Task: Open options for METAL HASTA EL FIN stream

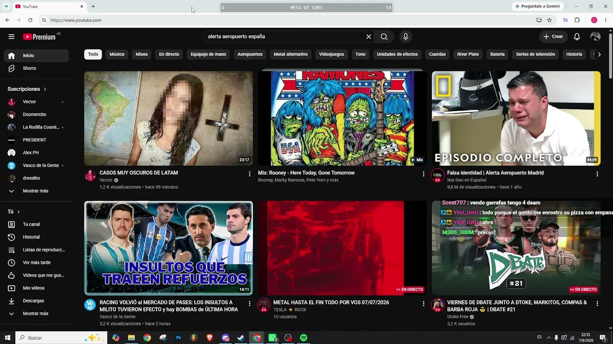Action: tap(423, 303)
